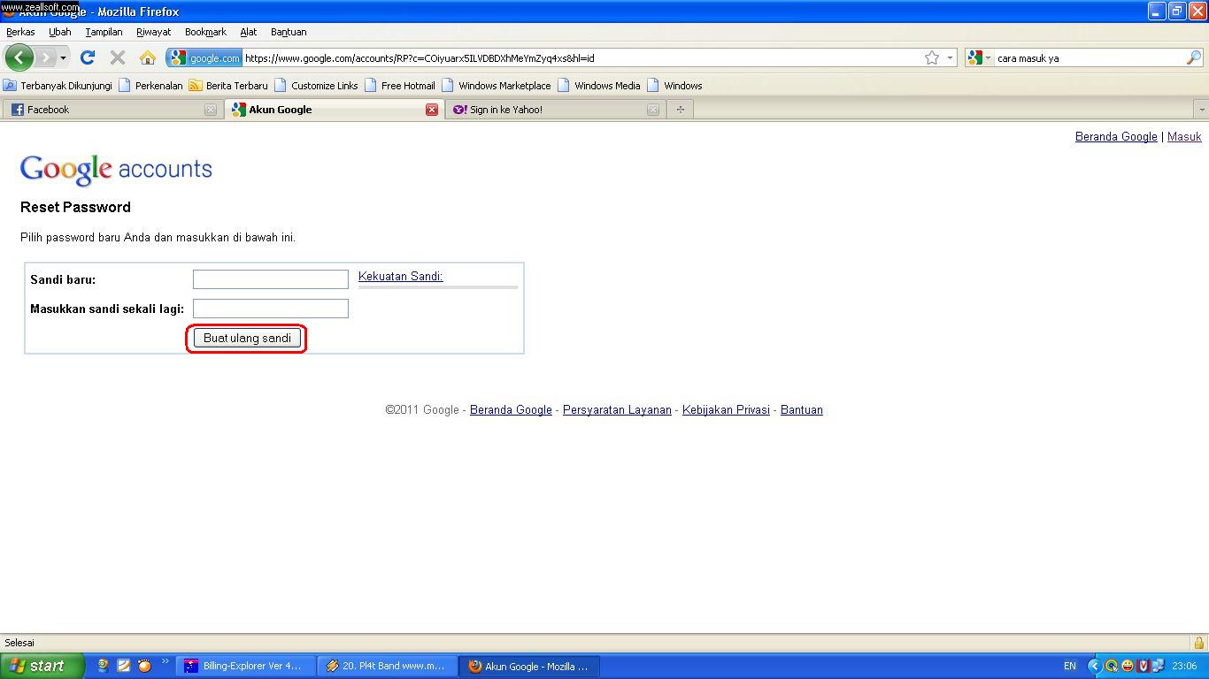Click the Buat ulang sandi button
Image resolution: width=1209 pixels, height=679 pixels.
pyautogui.click(x=247, y=338)
